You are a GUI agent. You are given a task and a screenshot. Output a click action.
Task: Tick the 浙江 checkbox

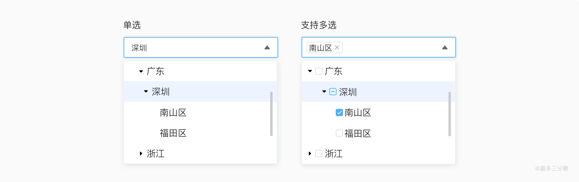pos(319,153)
